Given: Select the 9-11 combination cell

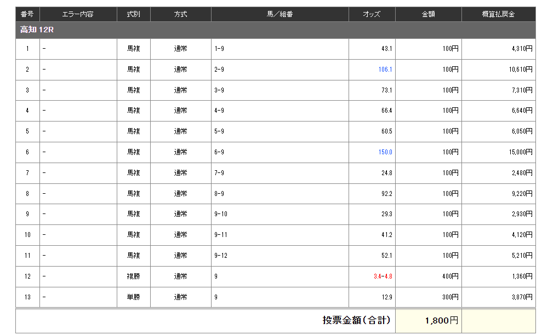Looking at the screenshot, I should pos(280,235).
